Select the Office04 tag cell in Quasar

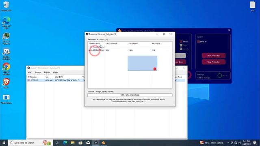49,80
